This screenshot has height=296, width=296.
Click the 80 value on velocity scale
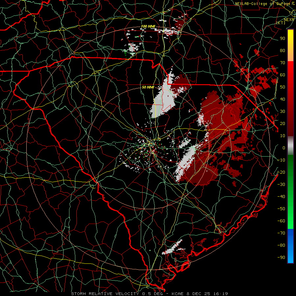click(283, 50)
